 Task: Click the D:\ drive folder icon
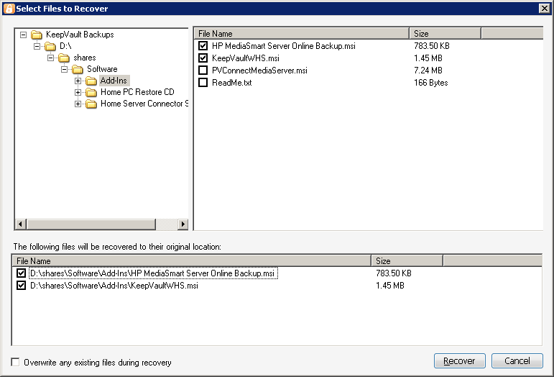point(50,46)
